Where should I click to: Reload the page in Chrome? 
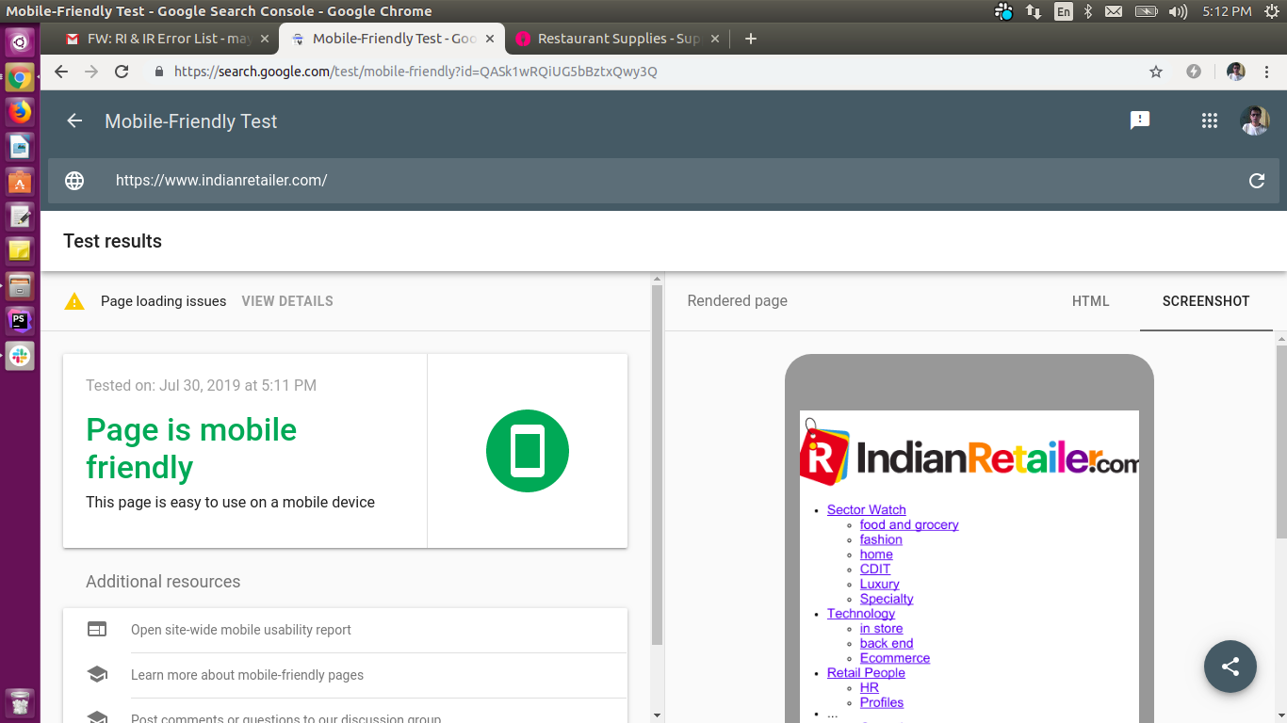pos(122,72)
